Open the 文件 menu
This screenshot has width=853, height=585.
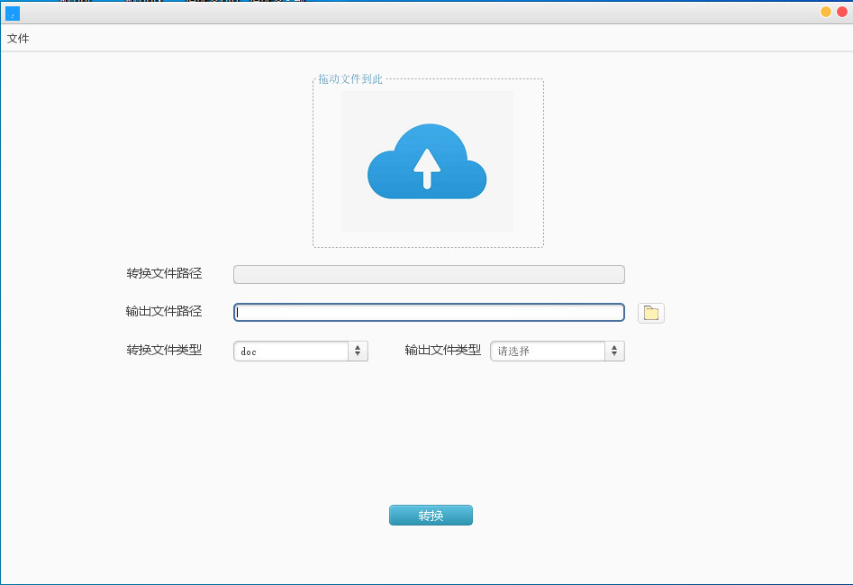coord(18,39)
